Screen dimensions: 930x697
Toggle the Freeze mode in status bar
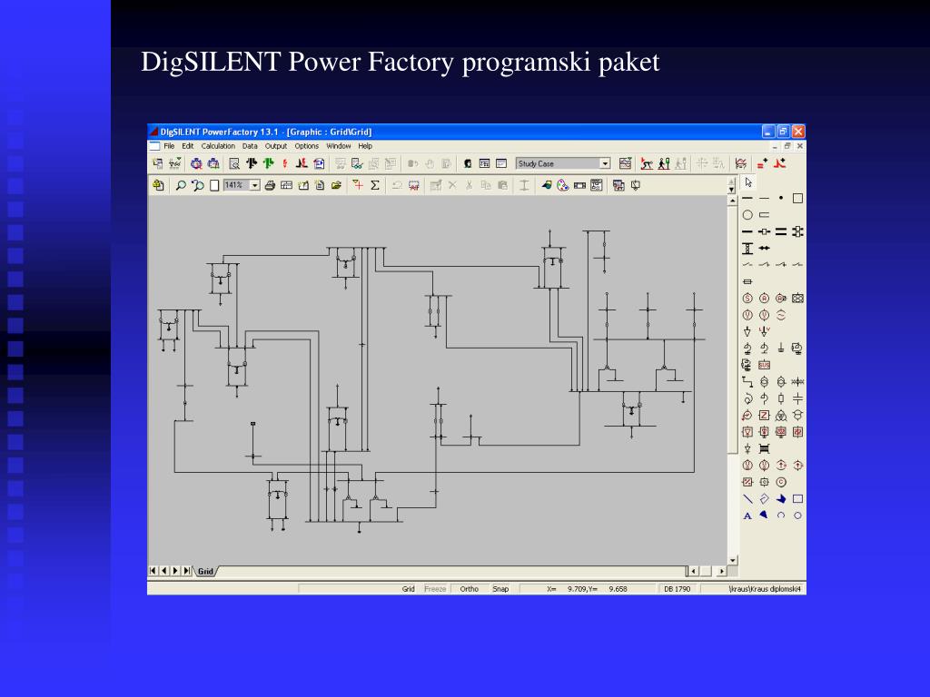[x=435, y=588]
